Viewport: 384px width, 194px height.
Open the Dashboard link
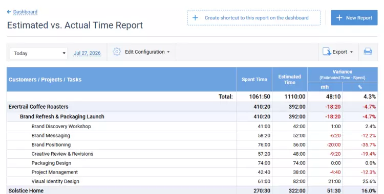point(25,12)
